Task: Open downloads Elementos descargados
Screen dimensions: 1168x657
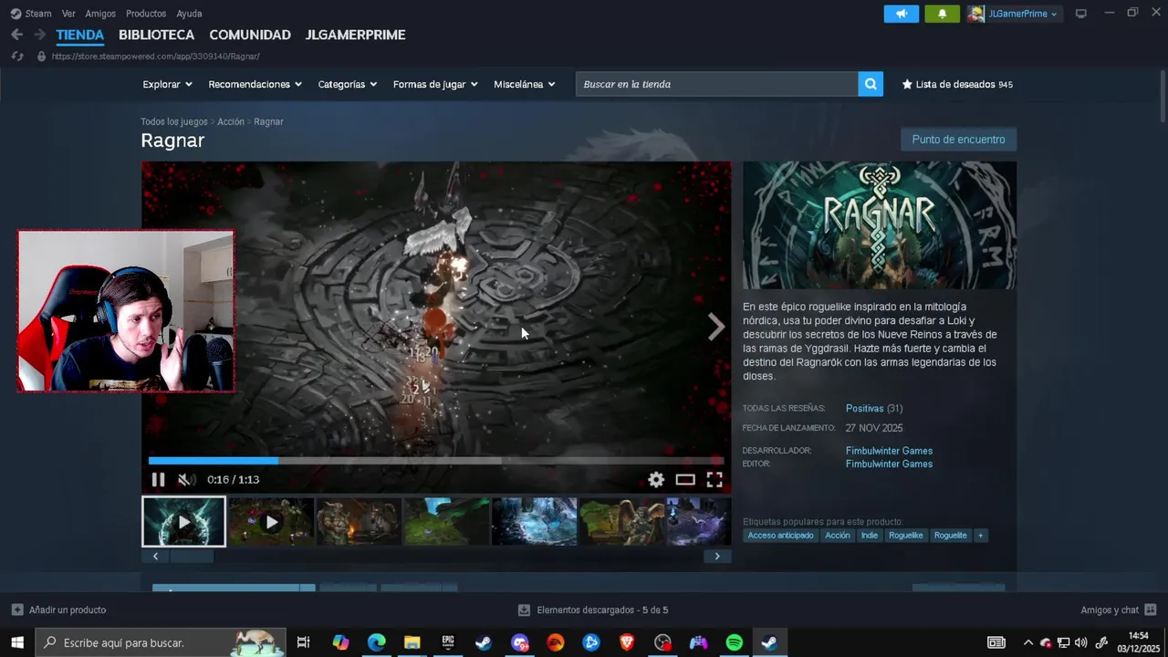Action: tap(593, 610)
